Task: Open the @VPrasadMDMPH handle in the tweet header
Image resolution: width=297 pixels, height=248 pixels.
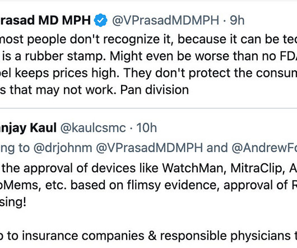Action: pyautogui.click(x=165, y=20)
